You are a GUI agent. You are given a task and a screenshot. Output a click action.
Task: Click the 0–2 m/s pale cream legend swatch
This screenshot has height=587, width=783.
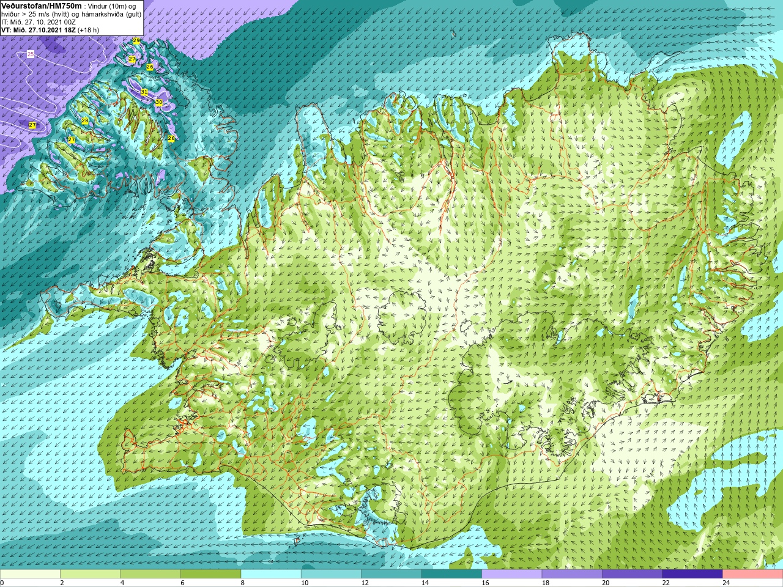click(30, 574)
